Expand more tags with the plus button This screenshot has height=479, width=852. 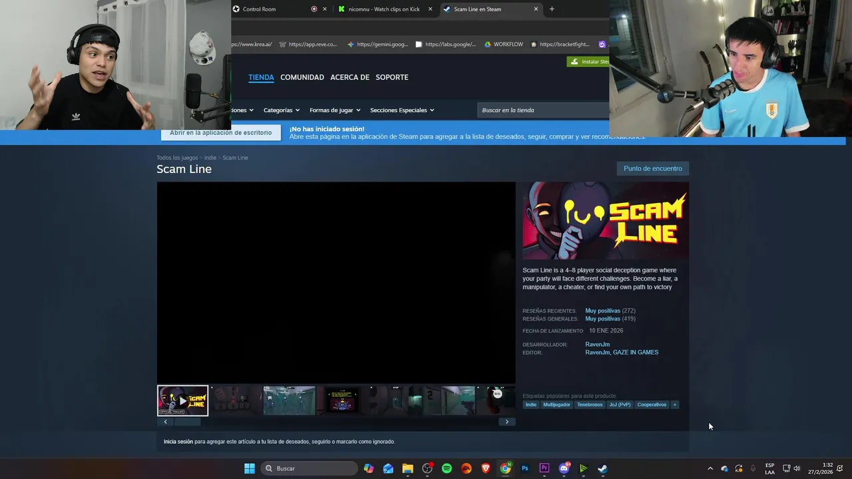click(674, 404)
